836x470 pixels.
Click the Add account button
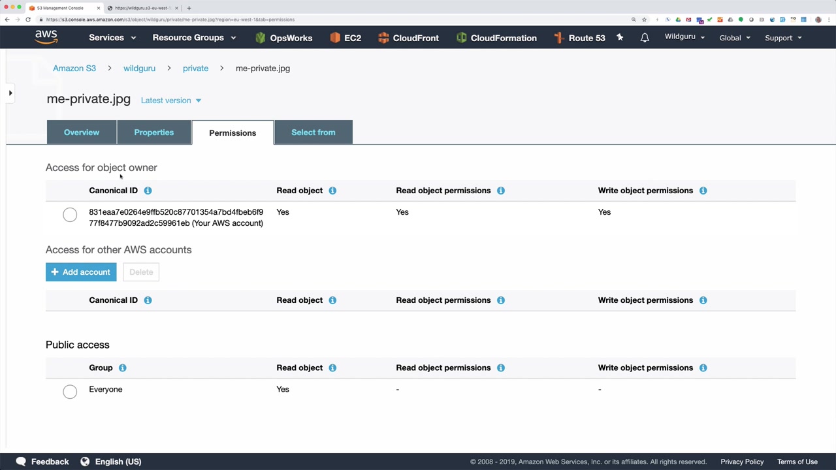click(81, 272)
